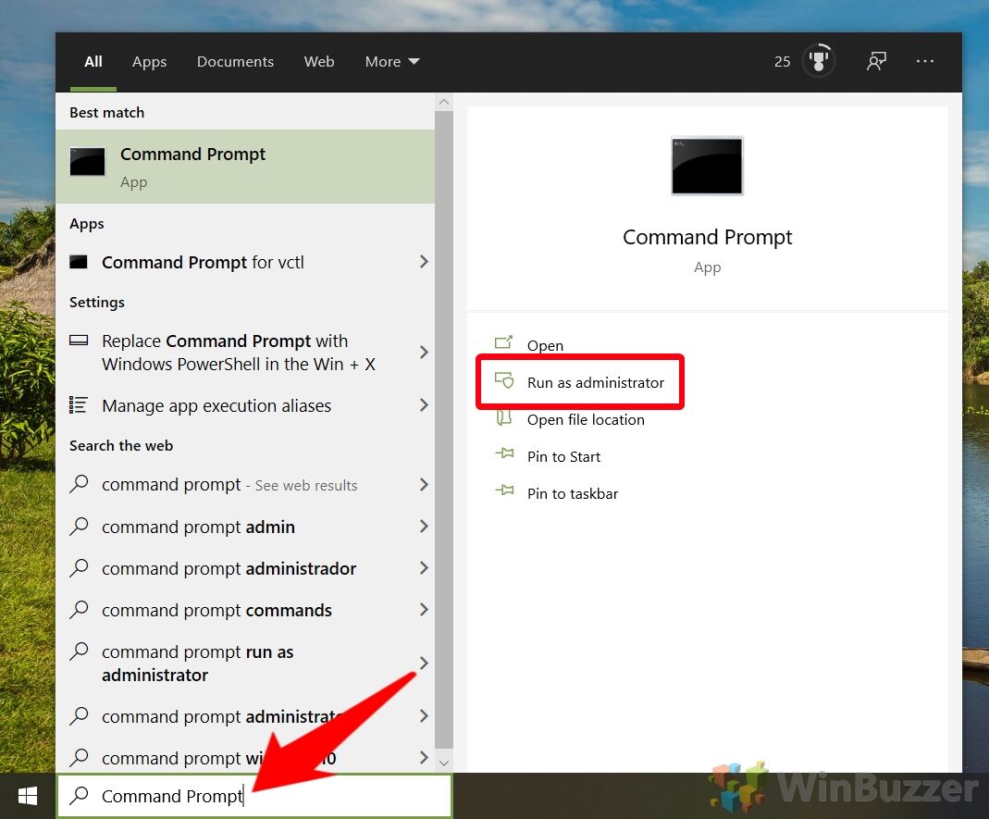Click the Windows Start button
Image resolution: width=989 pixels, height=819 pixels.
(x=28, y=796)
